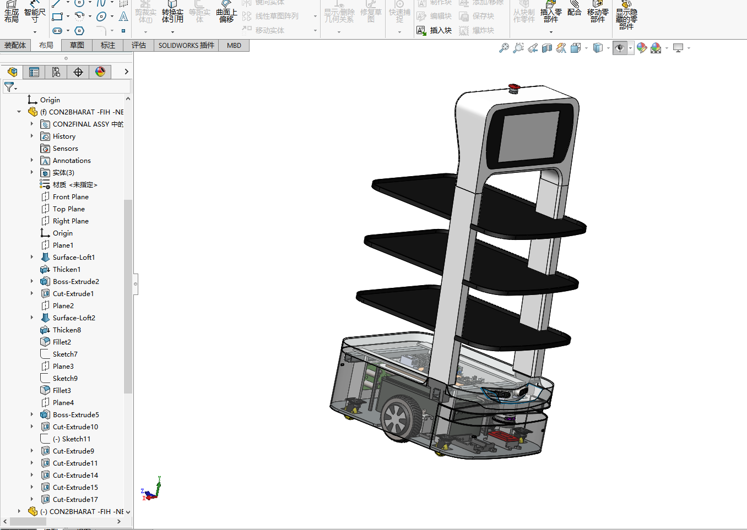Select the Right Plane item
The image size is (747, 530).
(x=65, y=221)
